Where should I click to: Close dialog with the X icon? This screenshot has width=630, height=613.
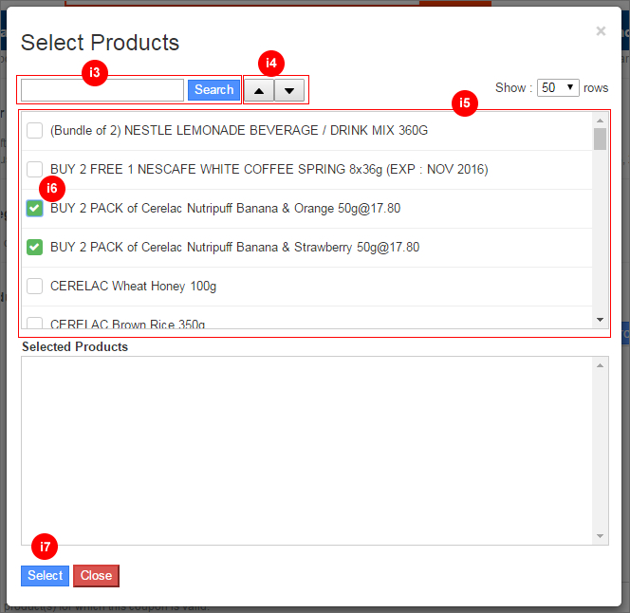click(x=601, y=31)
